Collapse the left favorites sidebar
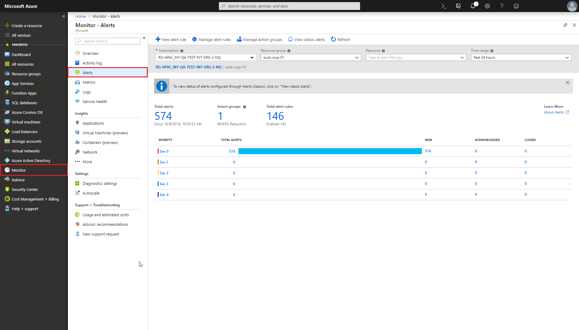This screenshot has height=330, width=579. tap(64, 16)
